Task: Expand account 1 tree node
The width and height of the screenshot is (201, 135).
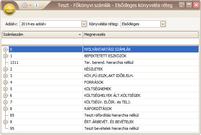Action: tap(5, 56)
